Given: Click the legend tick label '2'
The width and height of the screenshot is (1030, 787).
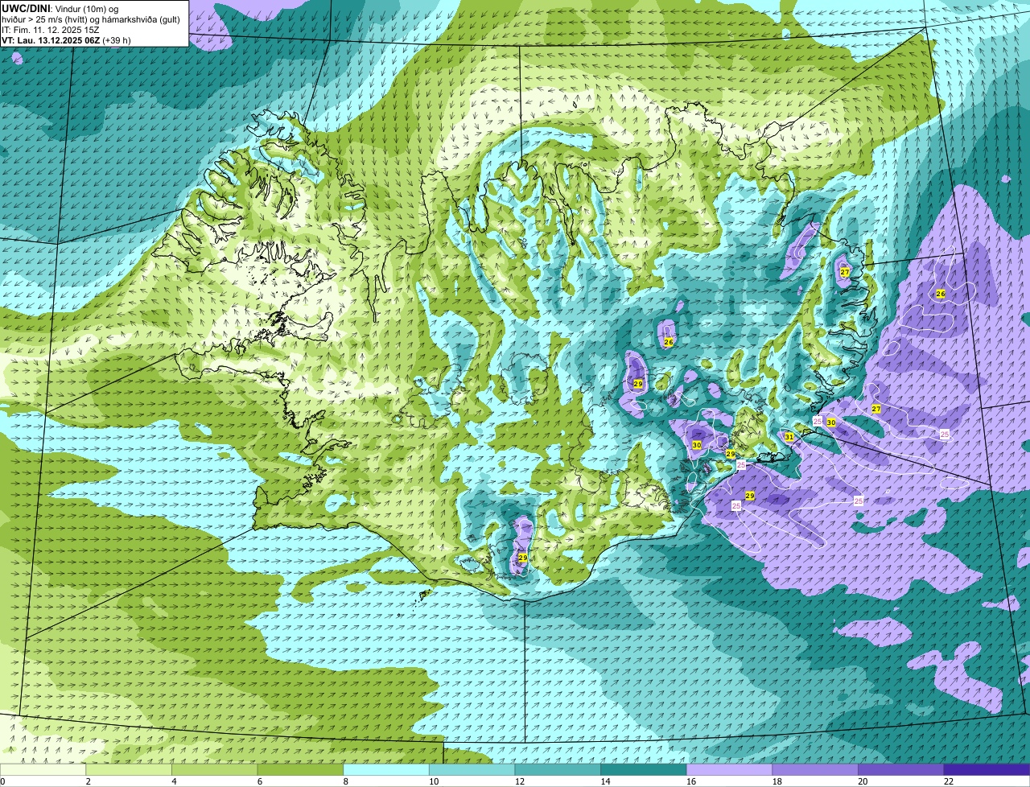Looking at the screenshot, I should tap(88, 781).
